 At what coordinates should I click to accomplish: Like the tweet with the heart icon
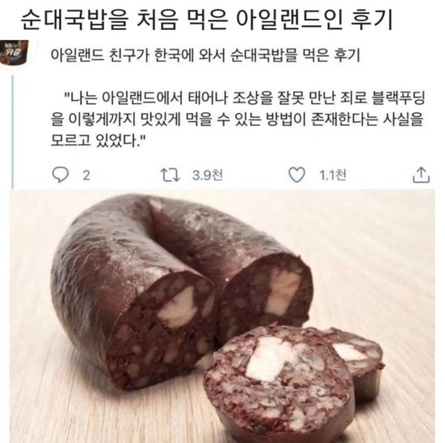pos(297,175)
